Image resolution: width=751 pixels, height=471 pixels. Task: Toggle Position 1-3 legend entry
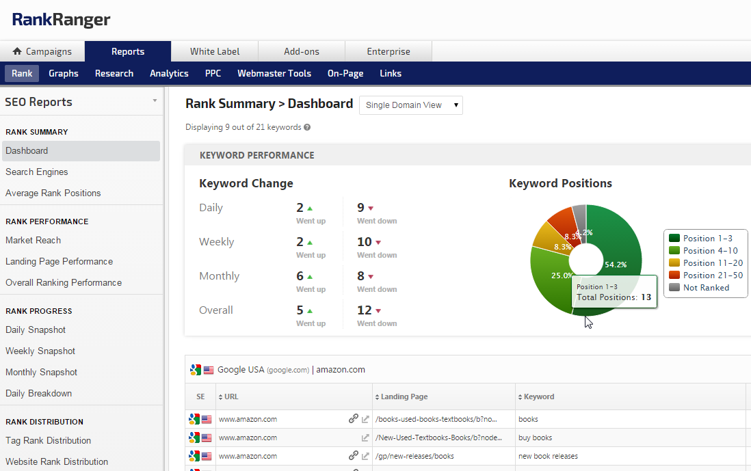point(700,239)
